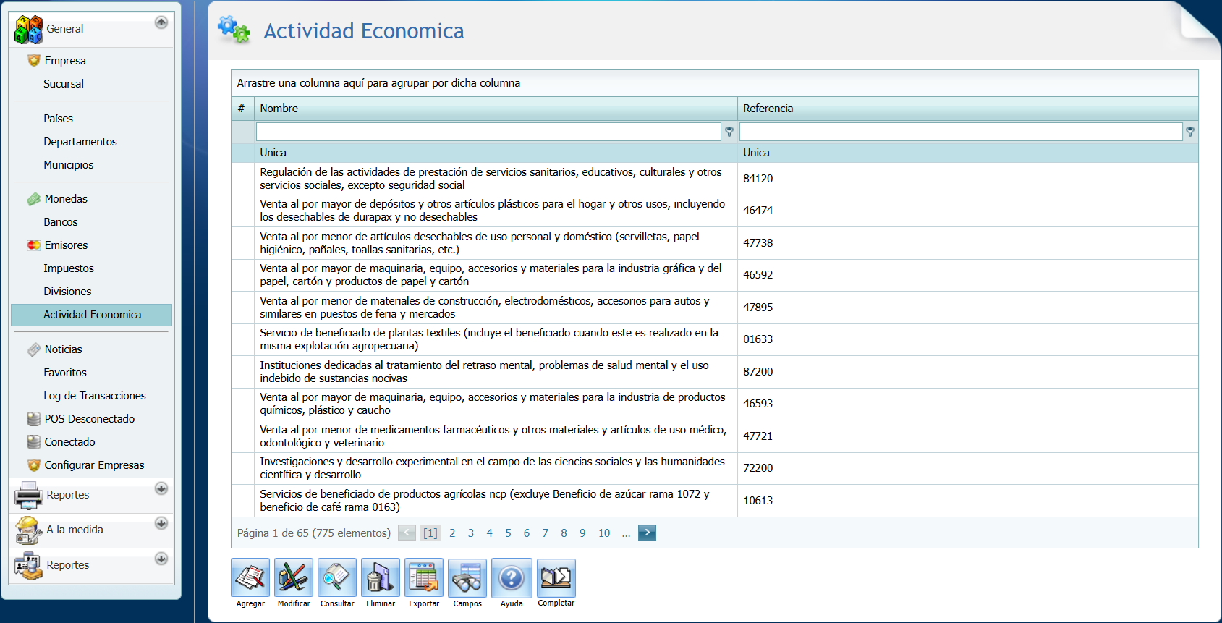Select row with reference 47738
Viewport: 1222px width, 623px height.
715,243
